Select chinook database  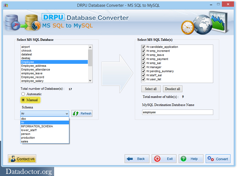point(54,51)
